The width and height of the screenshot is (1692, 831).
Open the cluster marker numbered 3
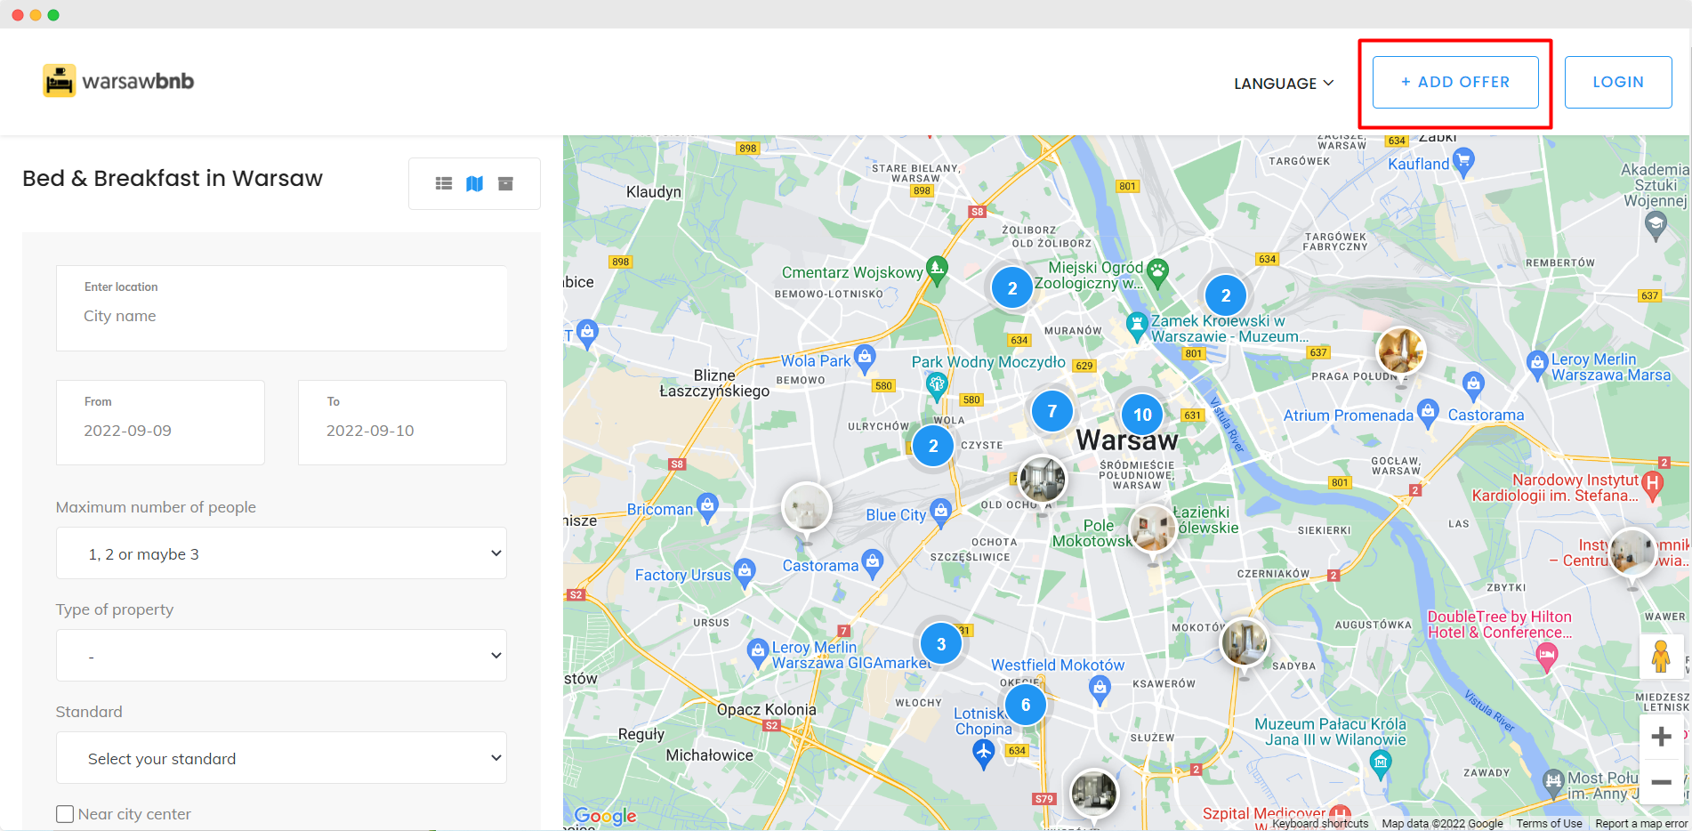941,644
